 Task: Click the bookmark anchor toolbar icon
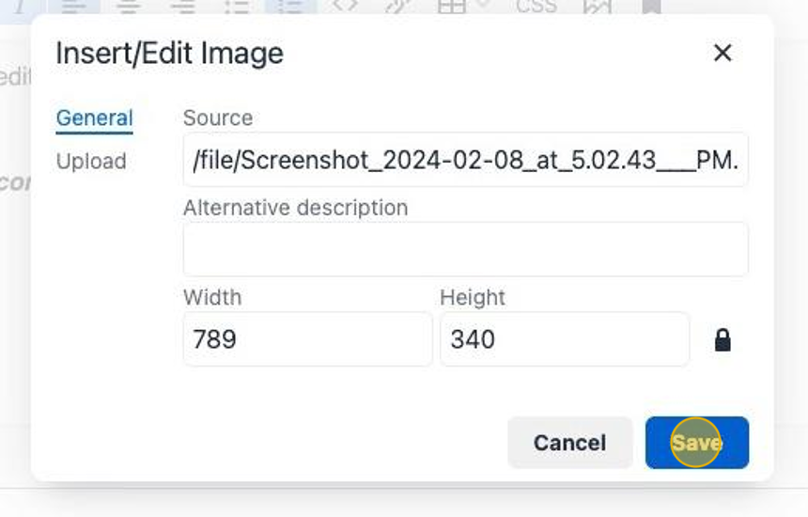[x=651, y=6]
